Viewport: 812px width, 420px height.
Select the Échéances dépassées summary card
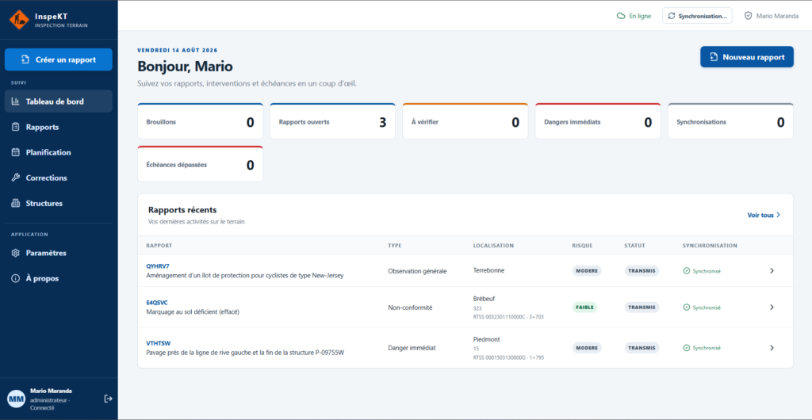(201, 165)
